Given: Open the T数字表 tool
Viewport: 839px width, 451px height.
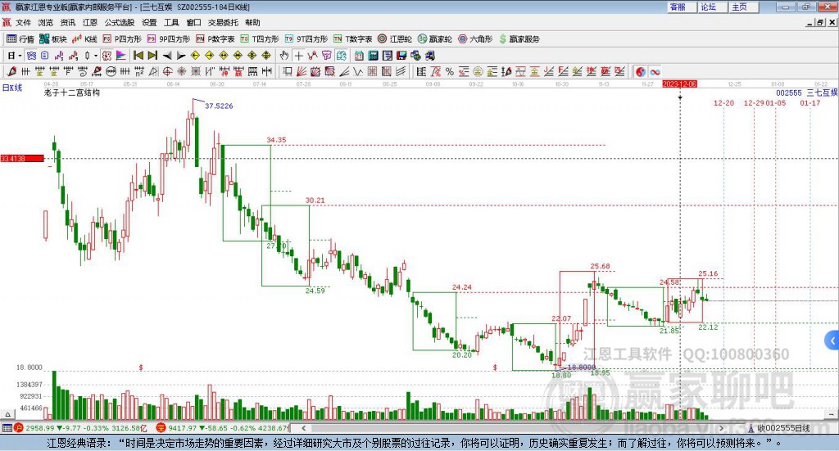Looking at the screenshot, I should tap(352, 39).
